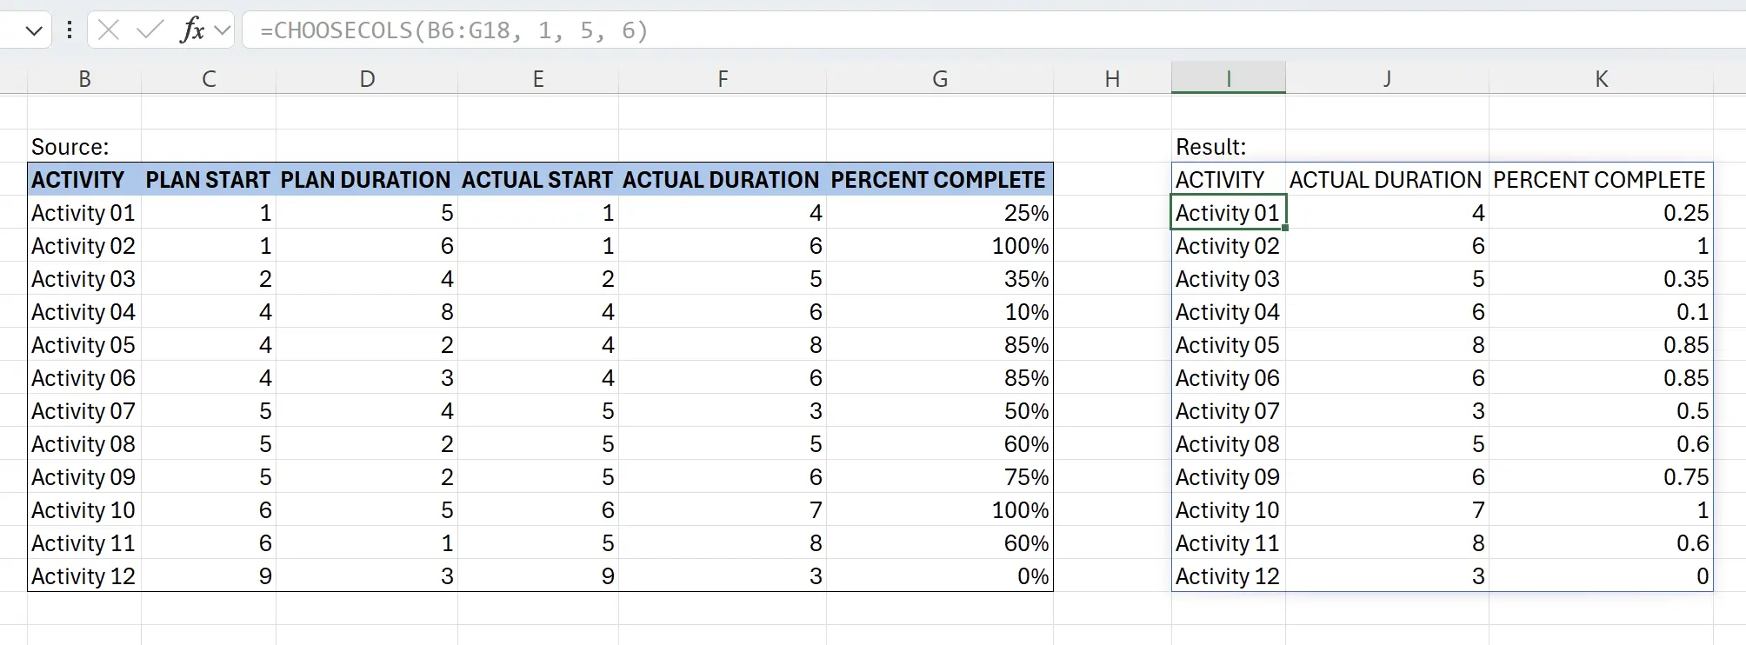Click the Enter checkmark formula icon
The image size is (1746, 645).
pyautogui.click(x=150, y=30)
